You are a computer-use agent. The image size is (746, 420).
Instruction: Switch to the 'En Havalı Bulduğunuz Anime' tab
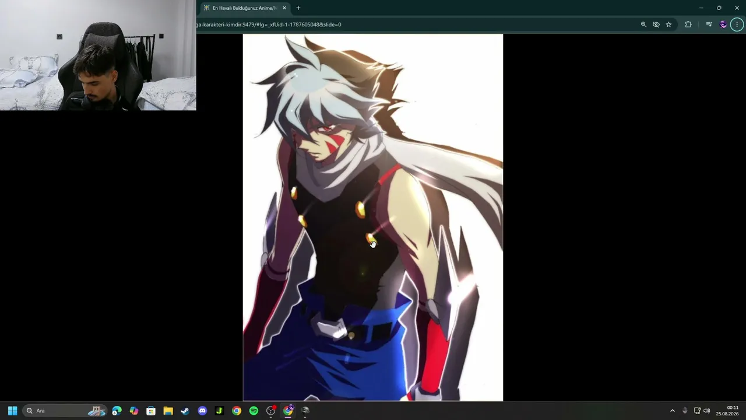[245, 8]
